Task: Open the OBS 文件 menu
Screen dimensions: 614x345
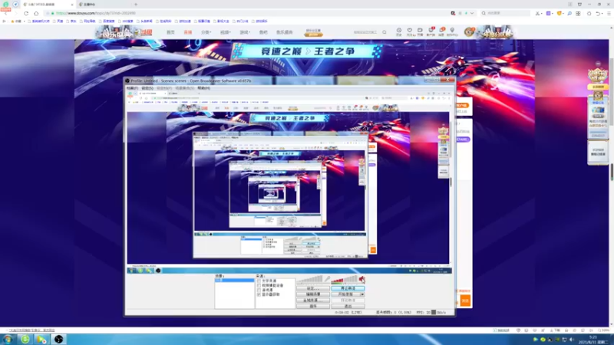Action: [132, 88]
